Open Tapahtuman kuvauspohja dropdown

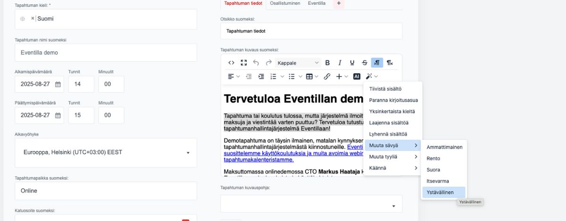click(x=311, y=204)
